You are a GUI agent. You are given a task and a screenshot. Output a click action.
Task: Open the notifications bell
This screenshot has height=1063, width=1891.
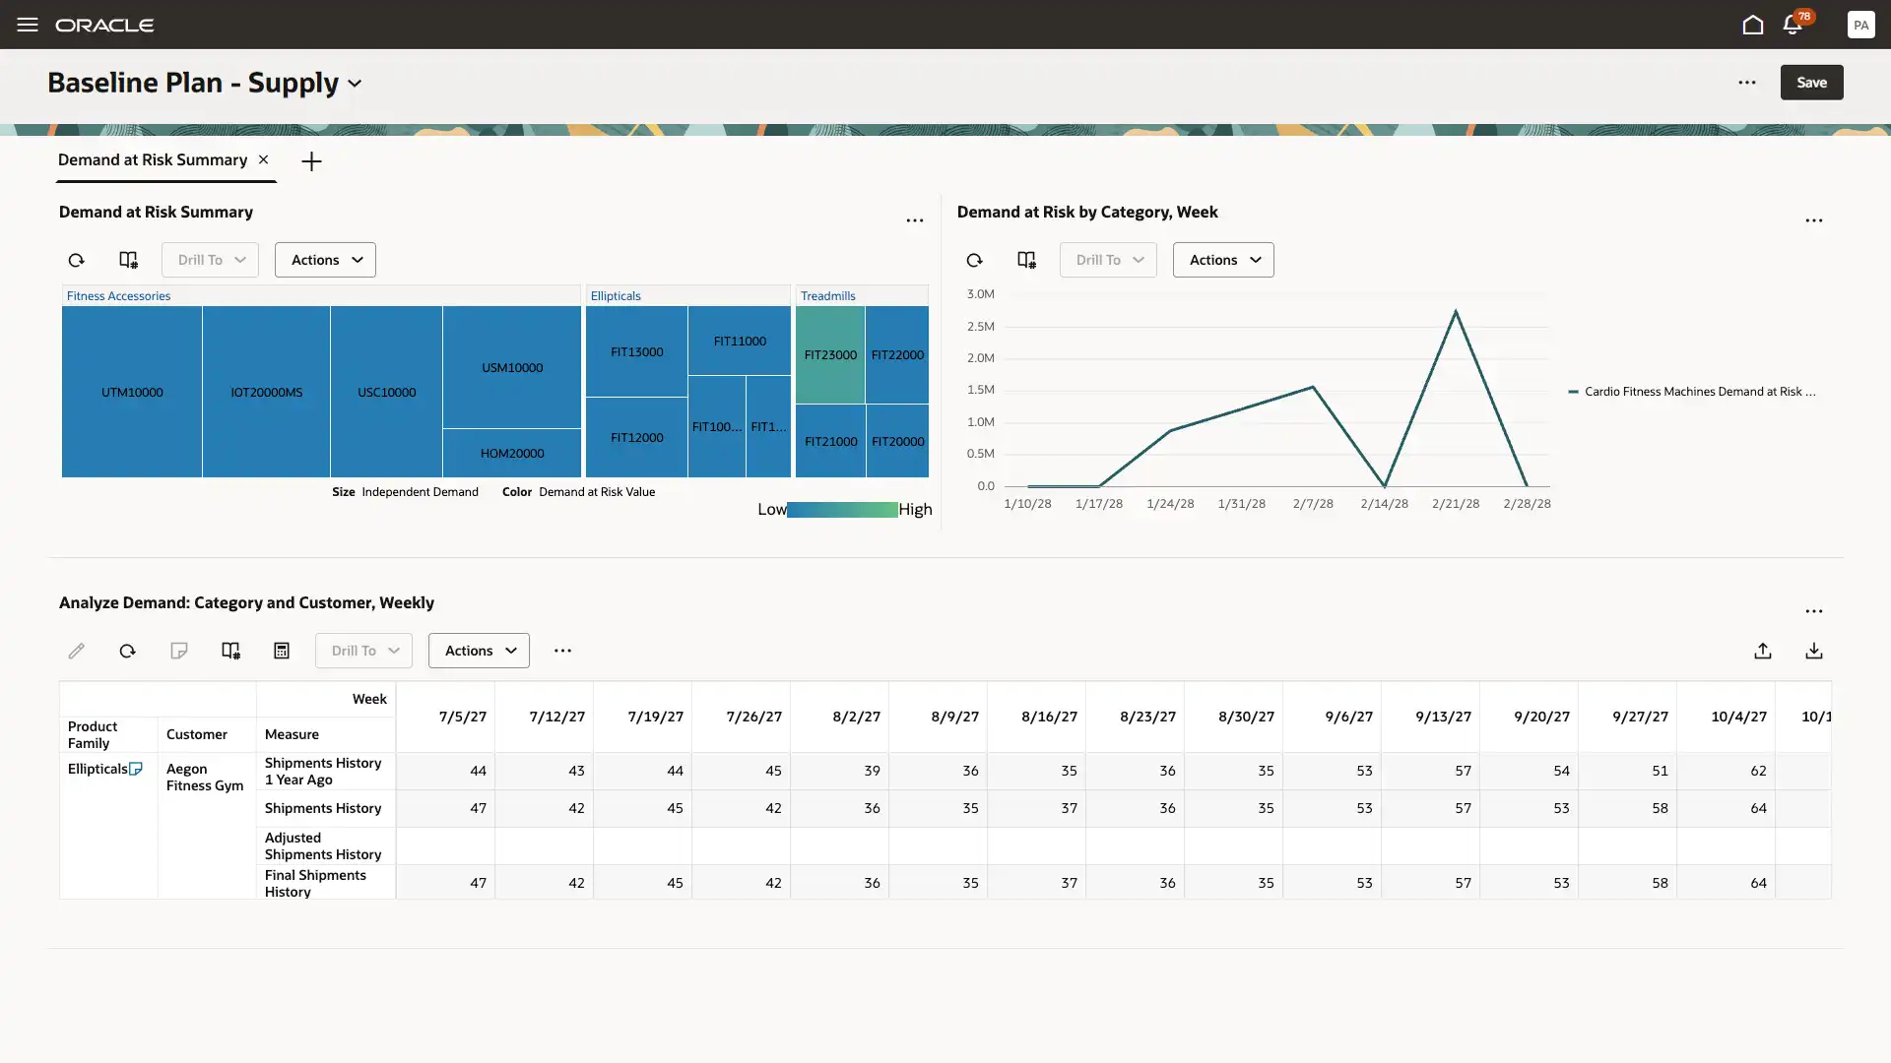tap(1793, 25)
